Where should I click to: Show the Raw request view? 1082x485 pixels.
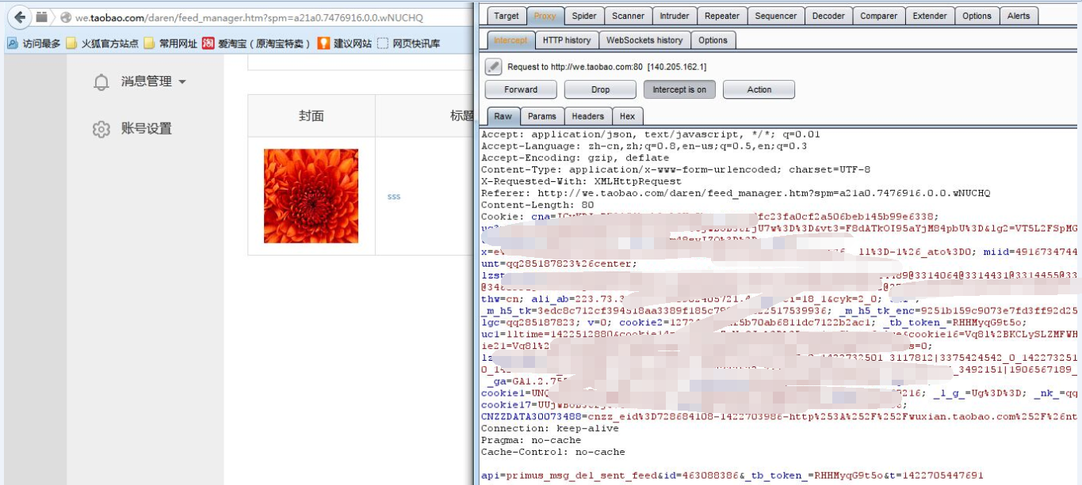tap(503, 116)
